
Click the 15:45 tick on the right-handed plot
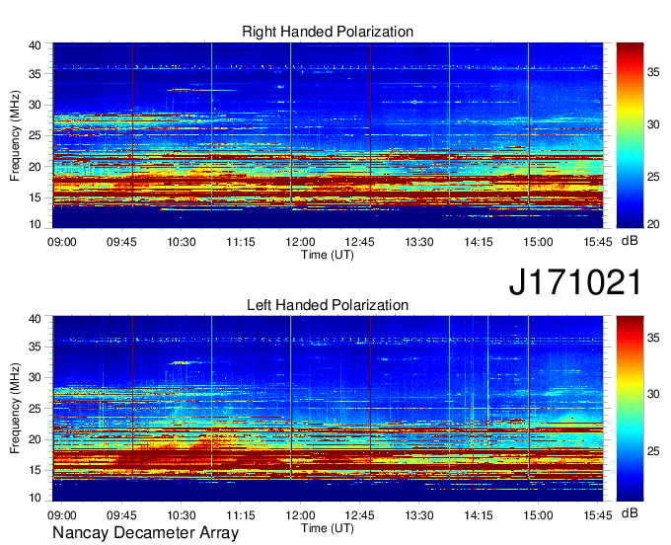click(598, 242)
